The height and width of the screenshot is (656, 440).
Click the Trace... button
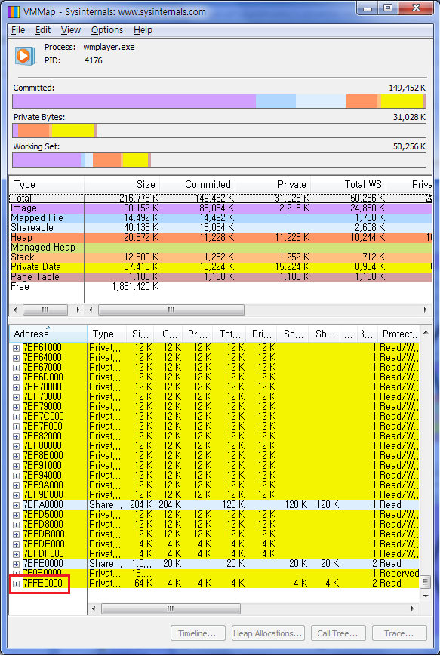click(399, 633)
